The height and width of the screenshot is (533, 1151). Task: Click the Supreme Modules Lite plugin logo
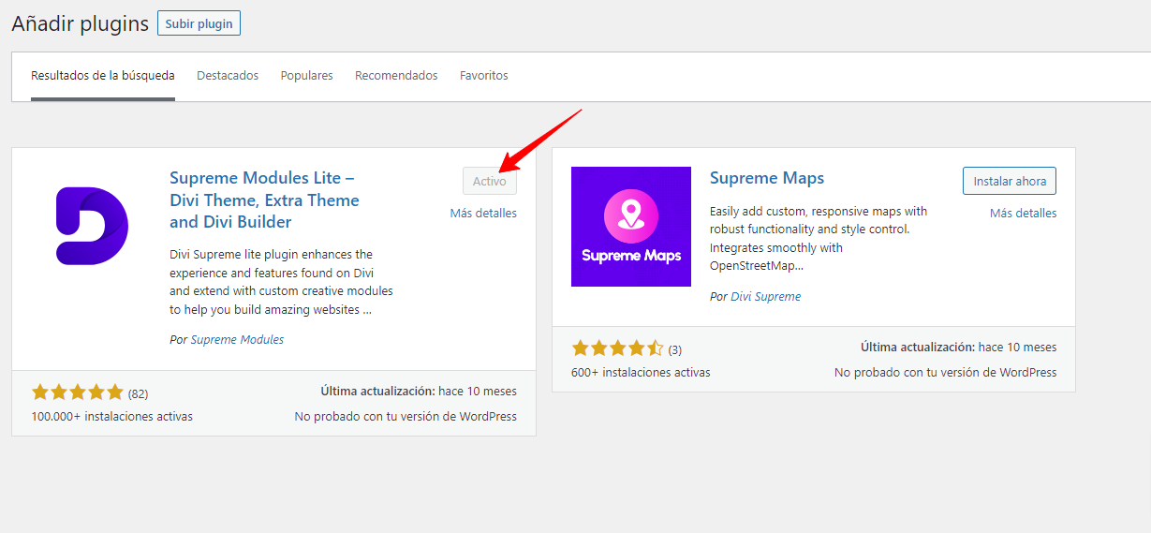[x=91, y=227]
